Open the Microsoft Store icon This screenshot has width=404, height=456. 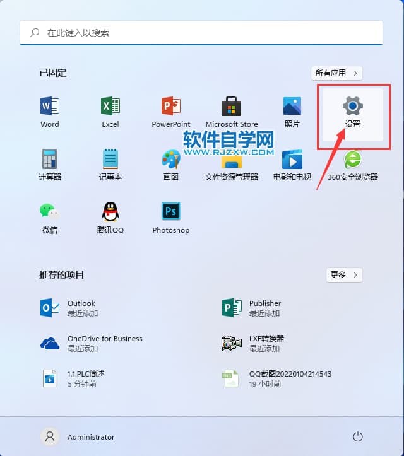click(x=232, y=107)
